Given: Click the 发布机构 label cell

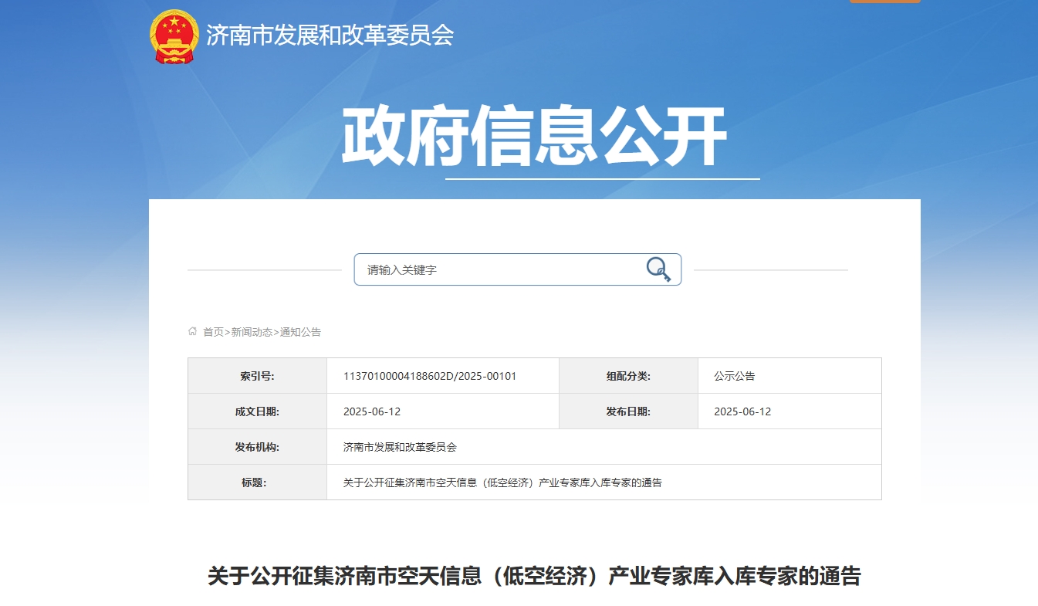Looking at the screenshot, I should (x=257, y=447).
